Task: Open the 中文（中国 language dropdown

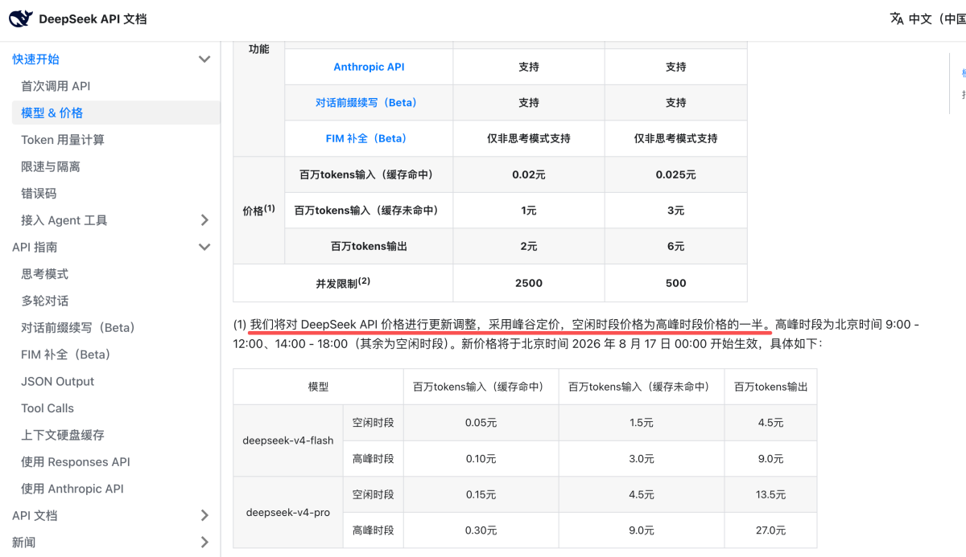Action: coord(937,19)
